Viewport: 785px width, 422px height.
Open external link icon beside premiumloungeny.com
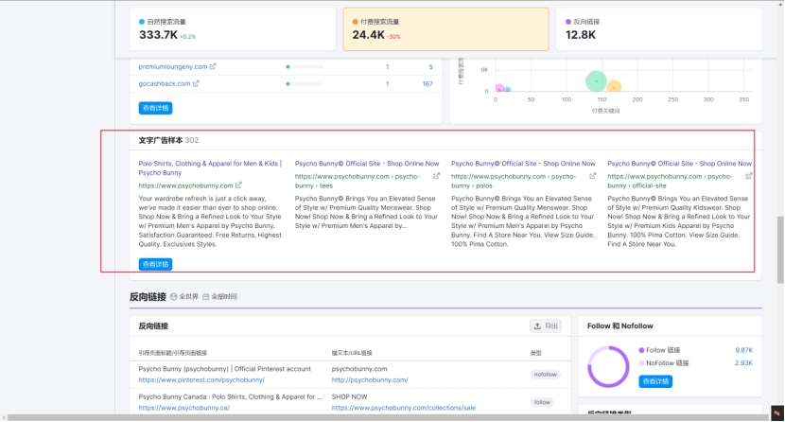213,66
